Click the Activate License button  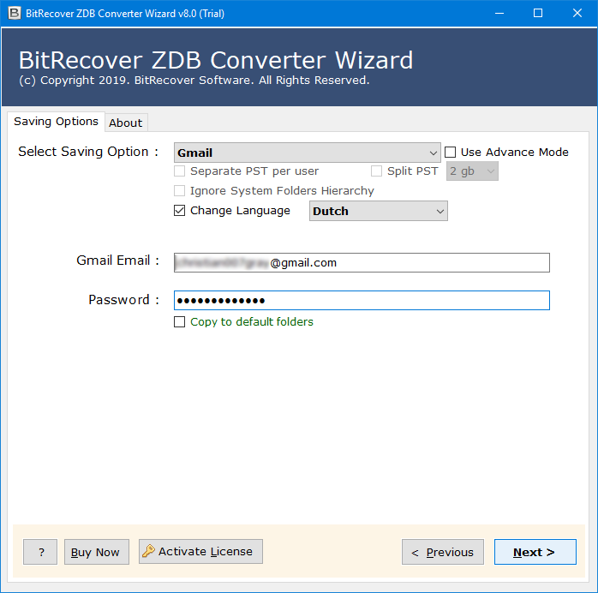click(200, 551)
